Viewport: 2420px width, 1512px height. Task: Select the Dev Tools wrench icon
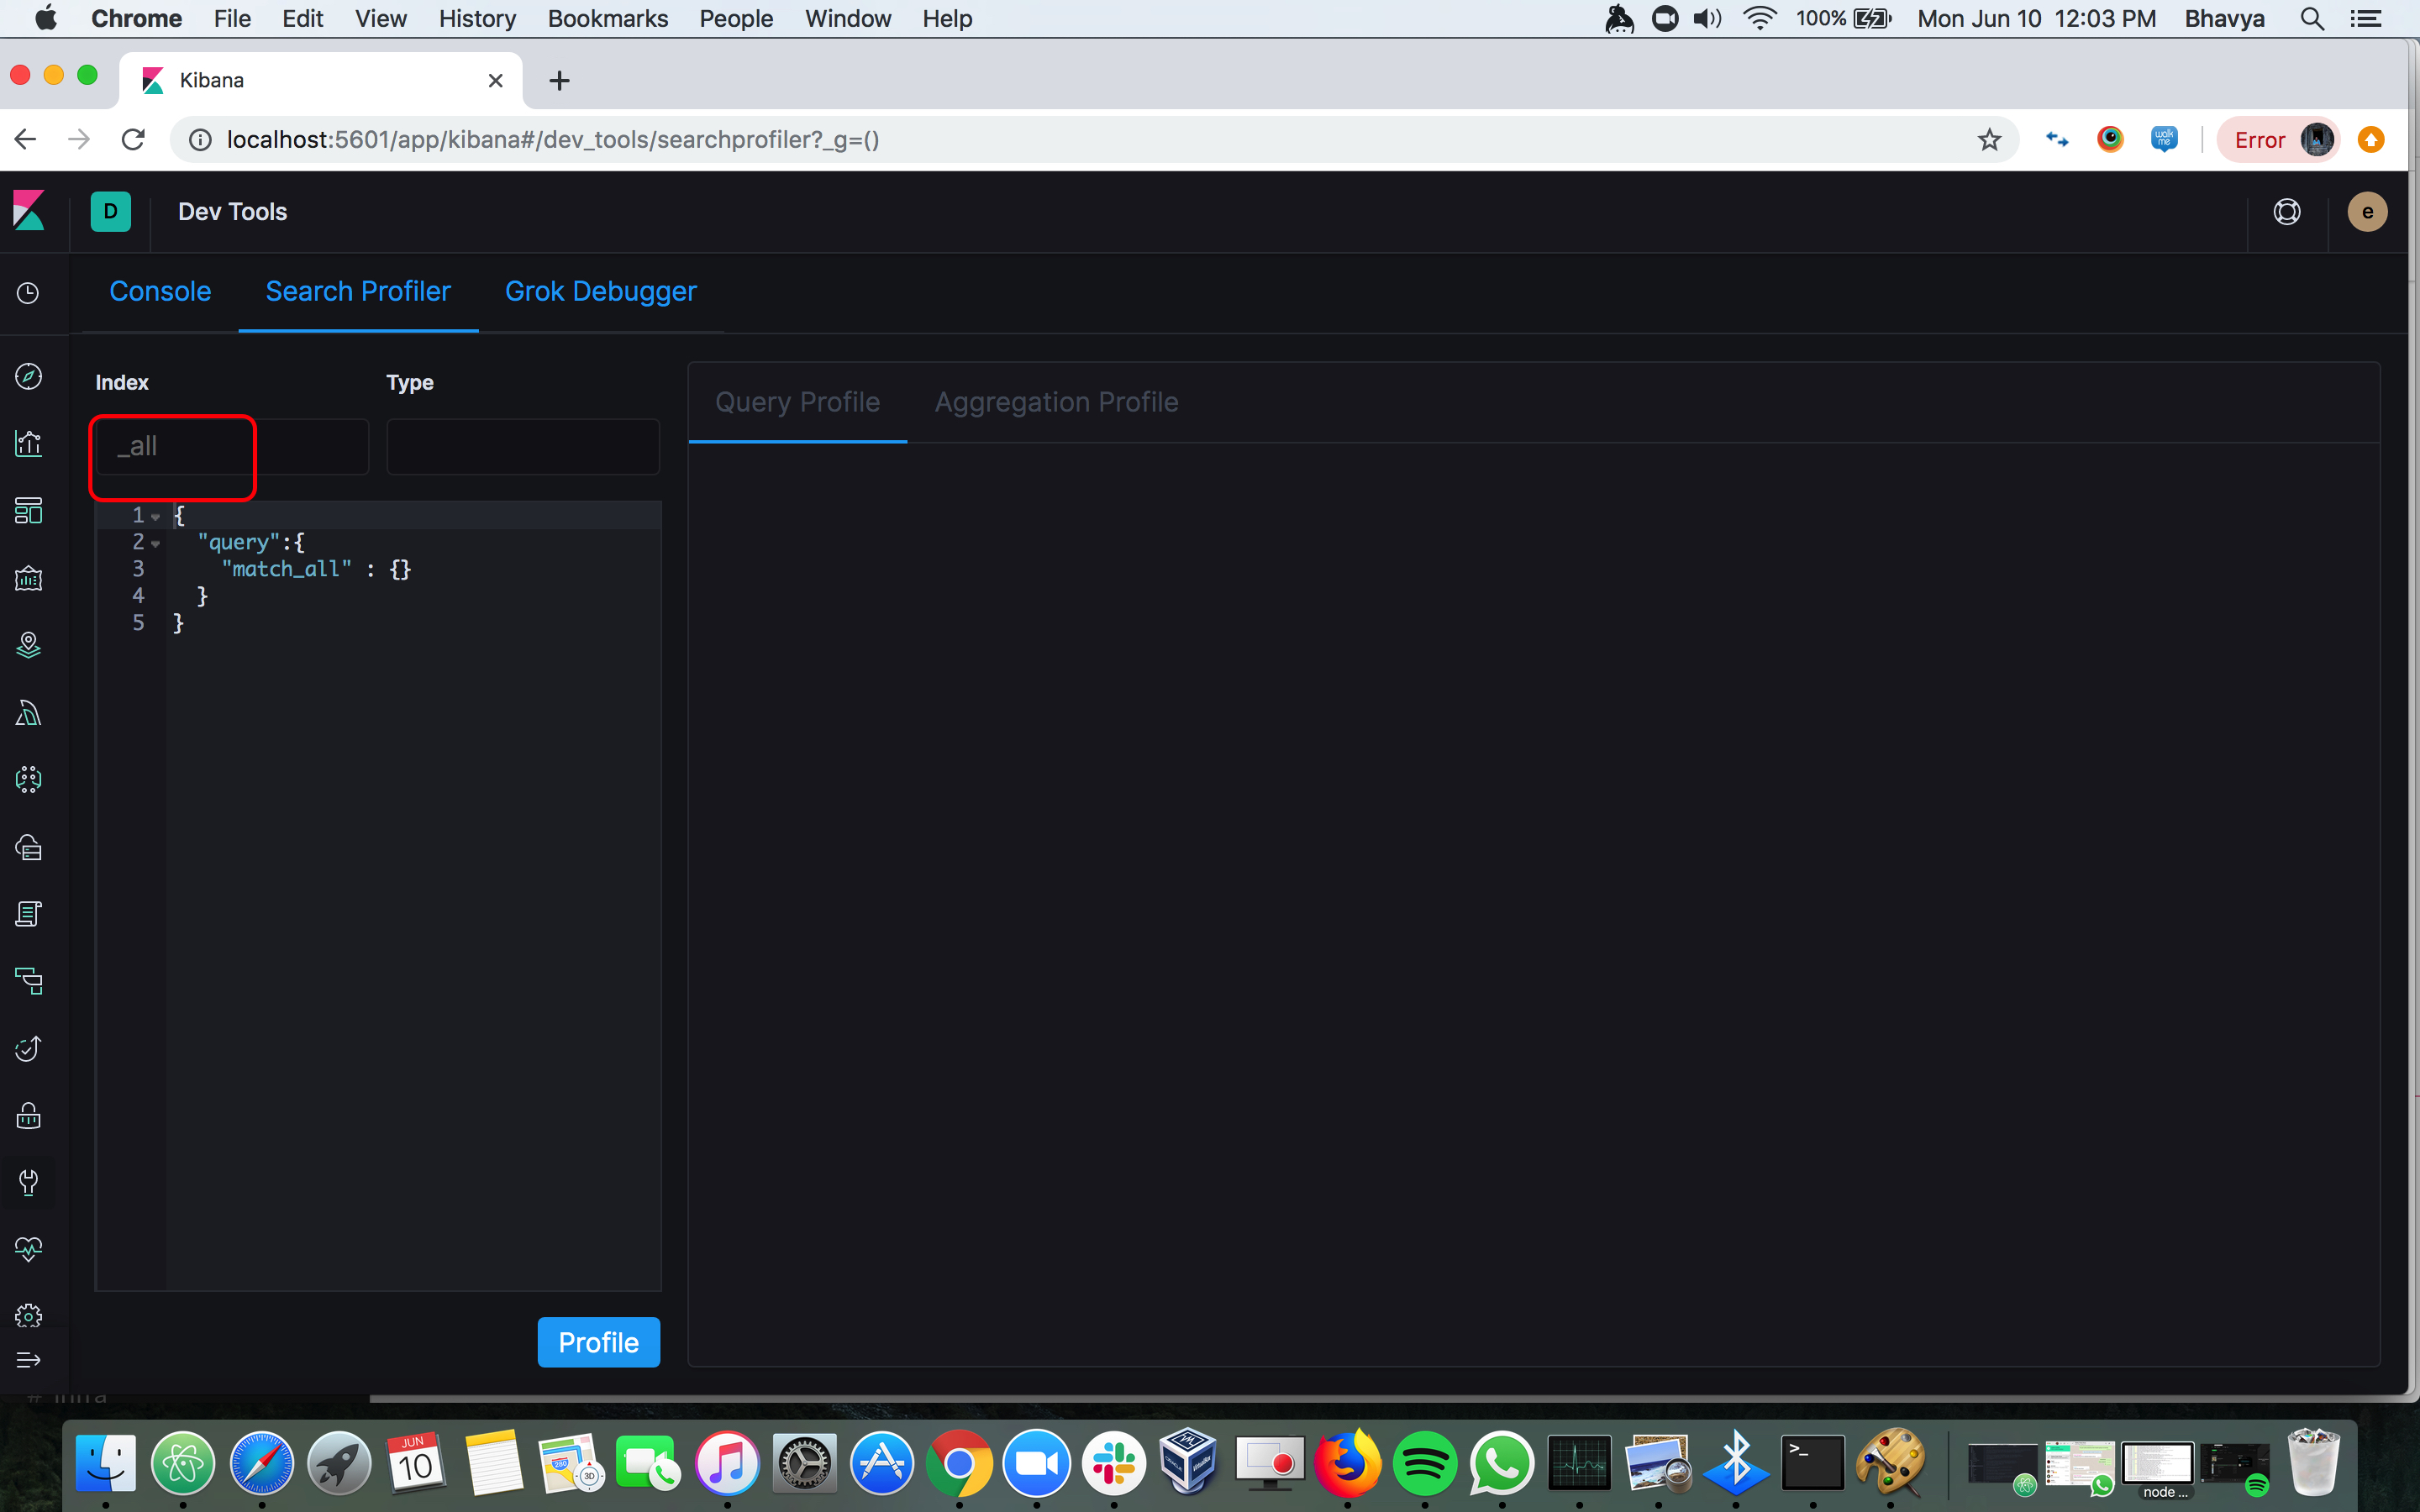click(x=29, y=1183)
